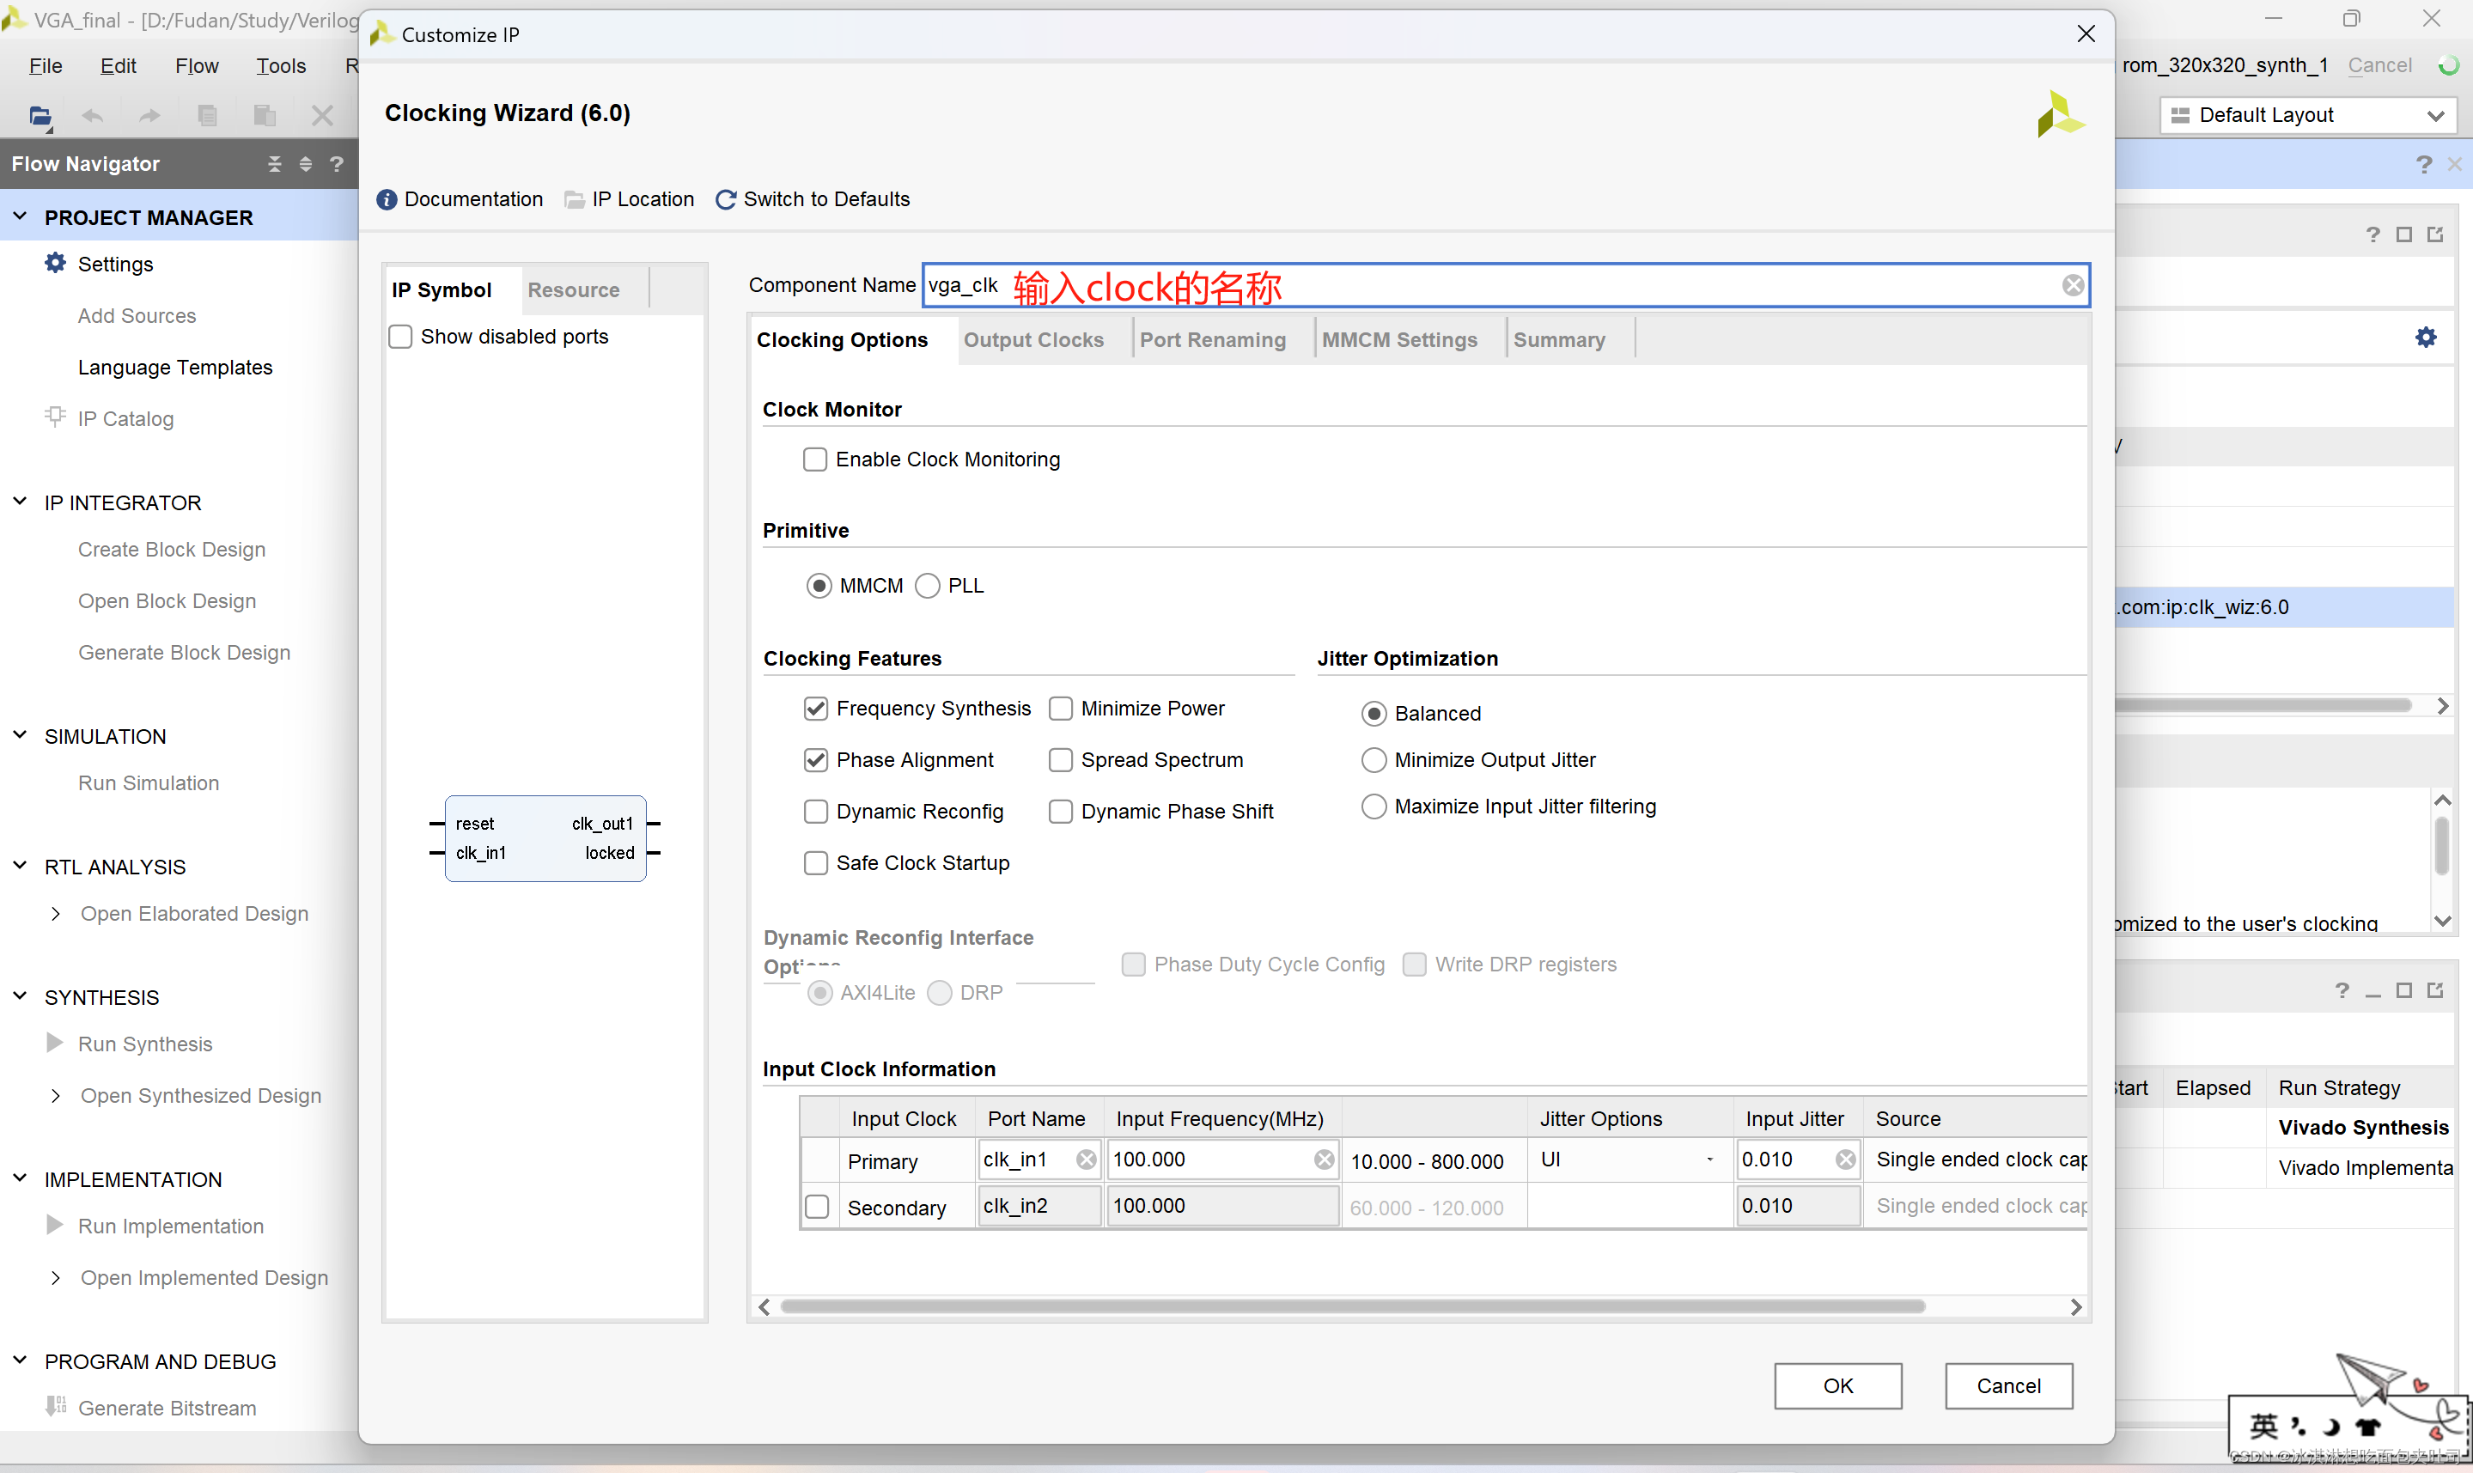Collapse PROJECT MANAGER section
The image size is (2473, 1473).
point(20,216)
